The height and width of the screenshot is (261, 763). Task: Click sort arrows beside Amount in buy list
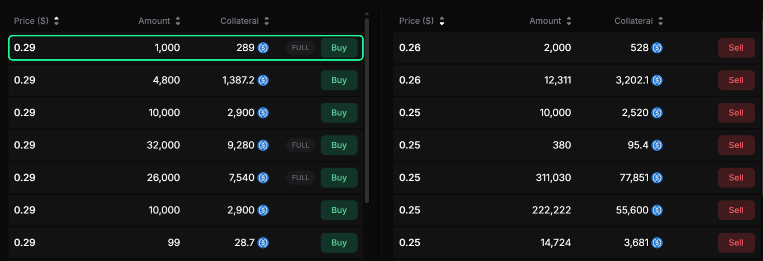pos(178,21)
